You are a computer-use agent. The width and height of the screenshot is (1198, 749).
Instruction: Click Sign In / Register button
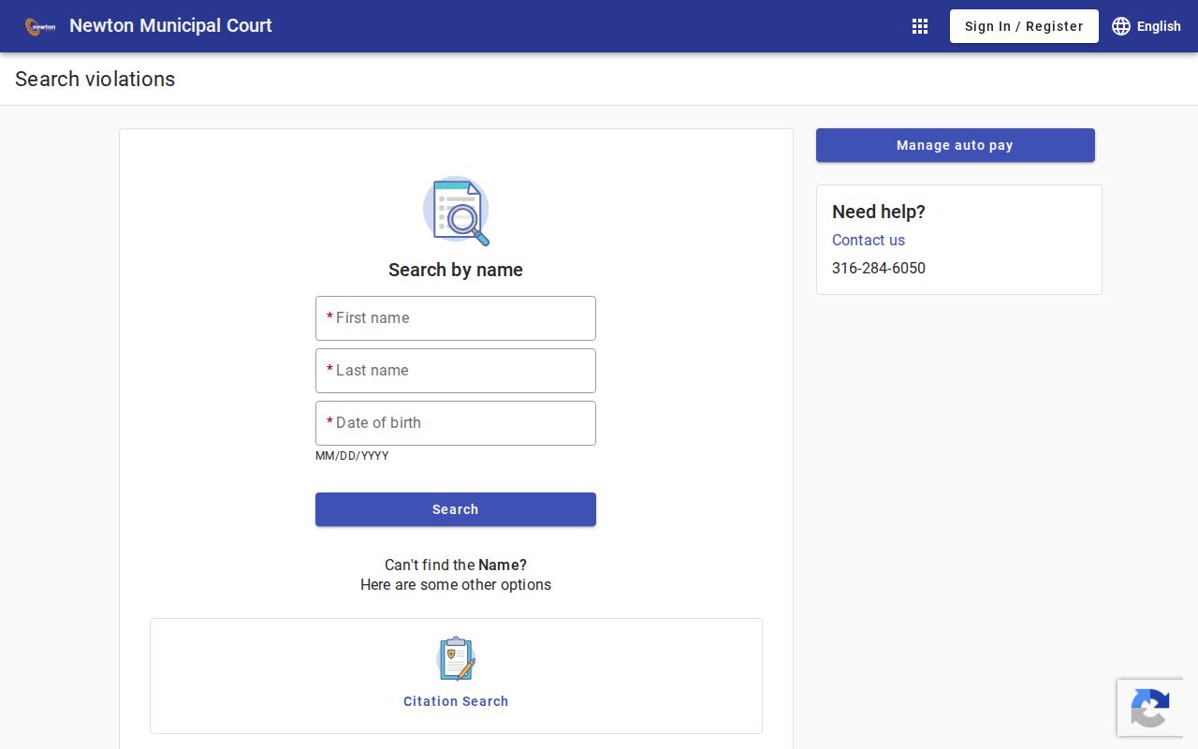click(x=1024, y=26)
